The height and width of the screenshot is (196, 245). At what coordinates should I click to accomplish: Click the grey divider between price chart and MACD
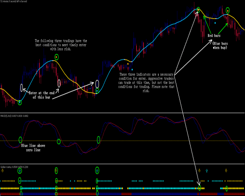pos(122,113)
